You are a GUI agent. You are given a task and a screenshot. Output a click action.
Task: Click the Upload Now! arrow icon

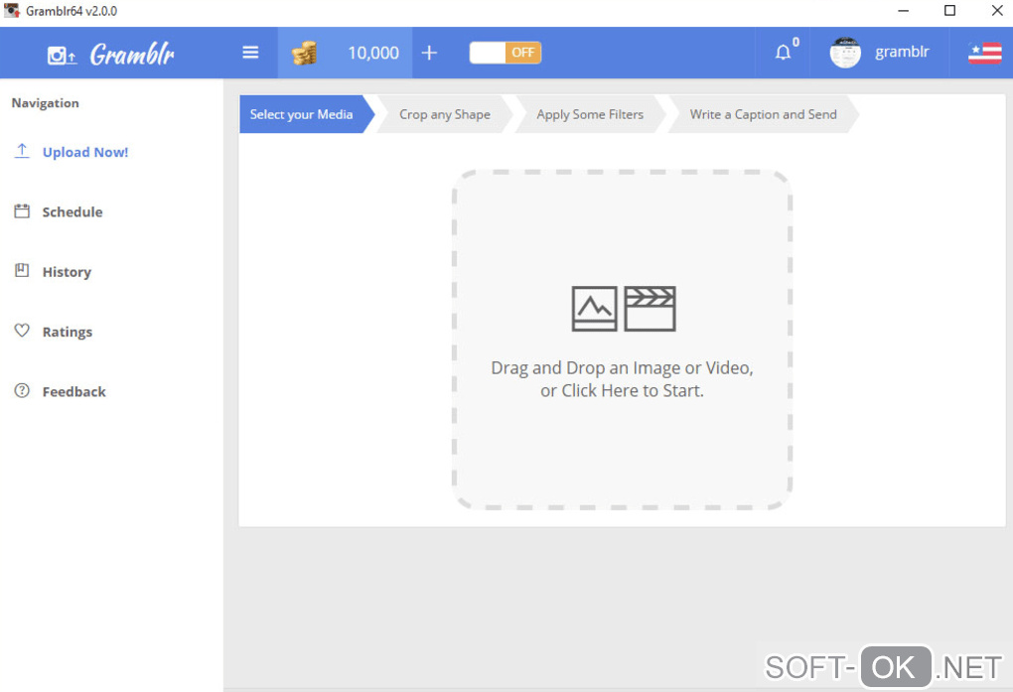click(x=22, y=151)
